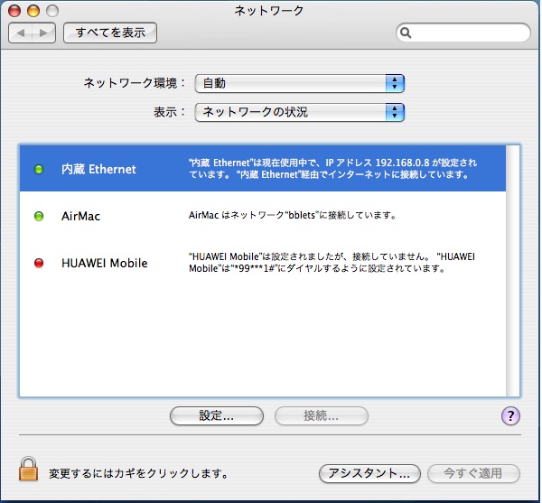Screen dimensions: 542x503
Task: Click inside the search field
Action: click(463, 33)
